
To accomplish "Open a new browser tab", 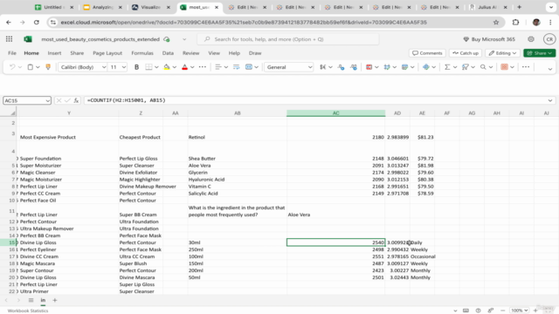I will point(519,7).
